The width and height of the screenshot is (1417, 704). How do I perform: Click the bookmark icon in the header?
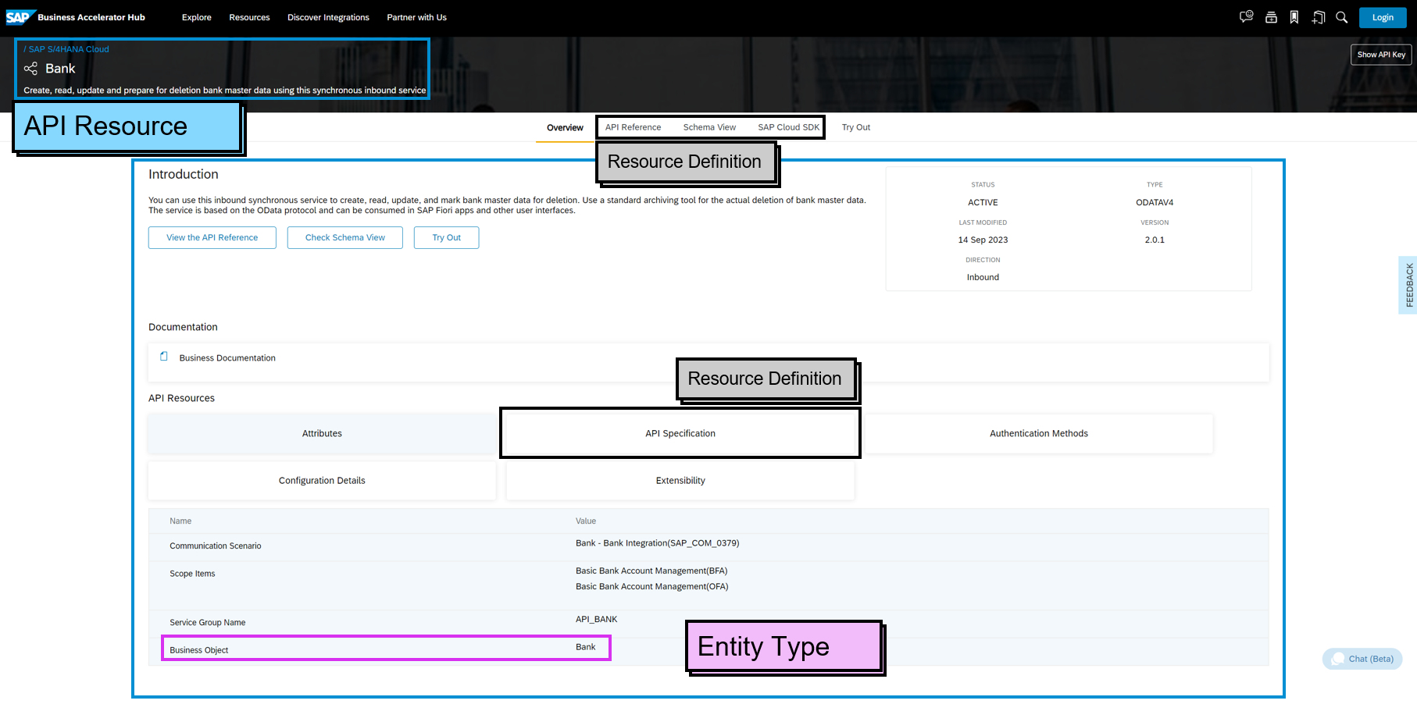click(1294, 16)
